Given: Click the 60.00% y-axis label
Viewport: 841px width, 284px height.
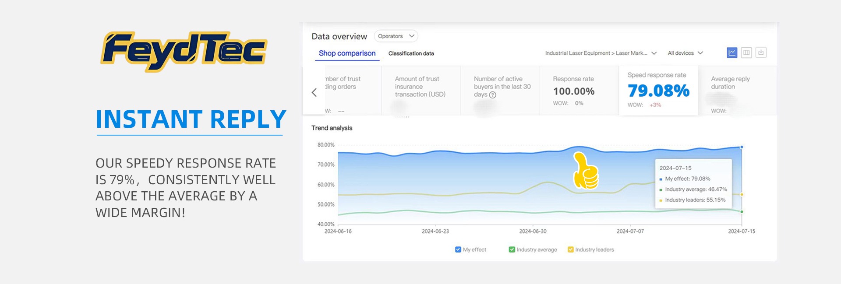Looking at the screenshot, I should 326,185.
